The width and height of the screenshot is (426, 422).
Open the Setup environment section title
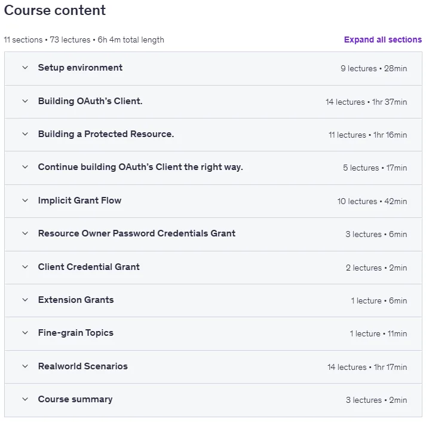[x=80, y=68]
